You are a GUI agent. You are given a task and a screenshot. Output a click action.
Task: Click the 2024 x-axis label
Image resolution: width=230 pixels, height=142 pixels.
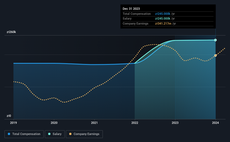coord(215,123)
